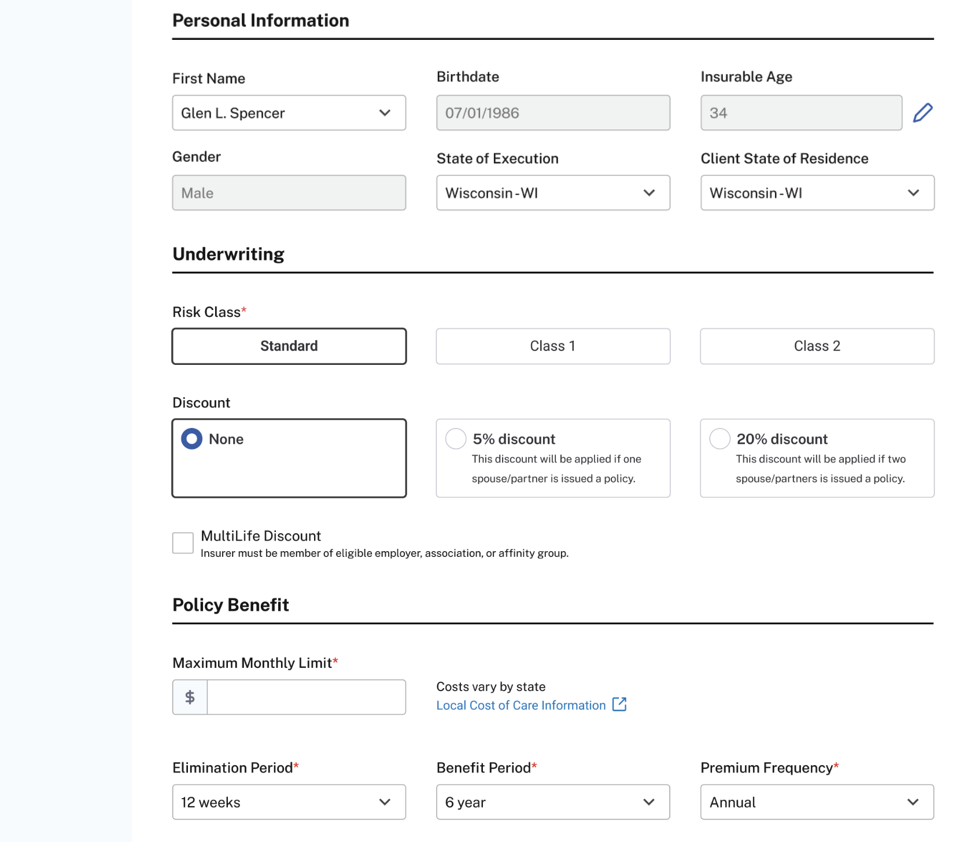Click the Personal Information heading
The width and height of the screenshot is (967, 842).
[x=261, y=20]
